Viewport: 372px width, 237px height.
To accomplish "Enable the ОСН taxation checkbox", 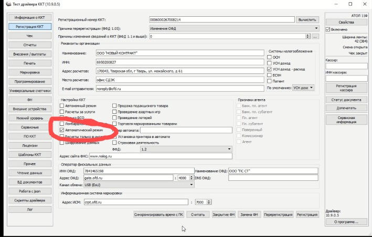I will click(270, 57).
